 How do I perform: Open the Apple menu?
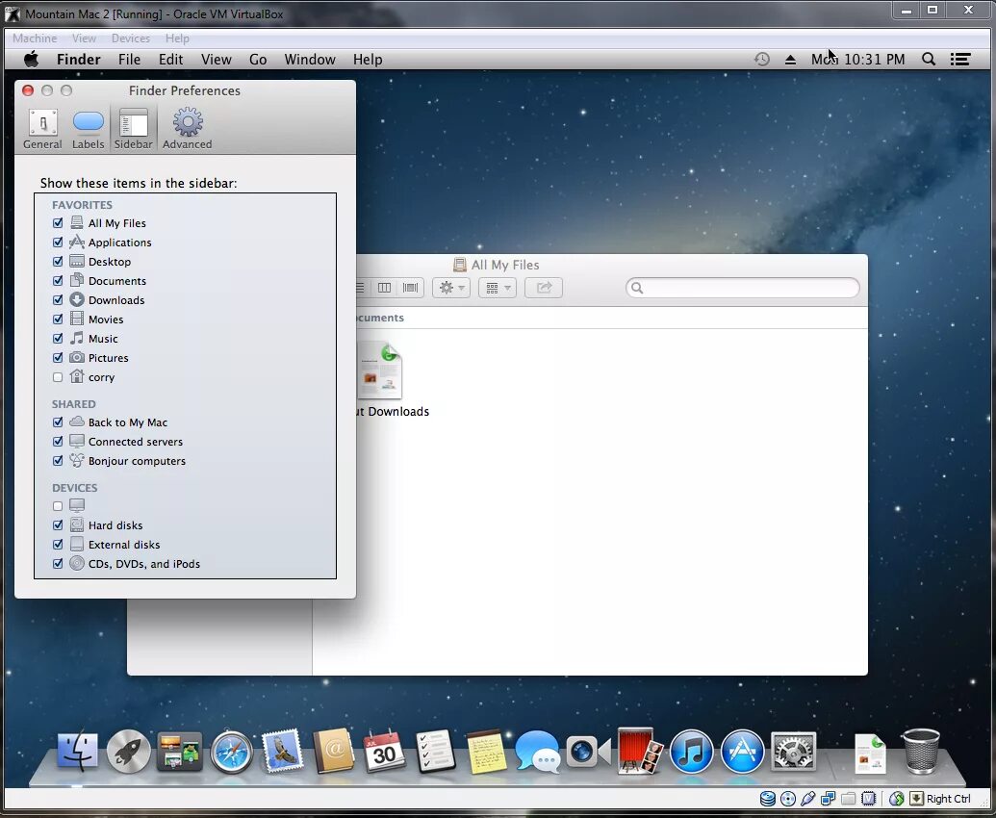click(31, 59)
